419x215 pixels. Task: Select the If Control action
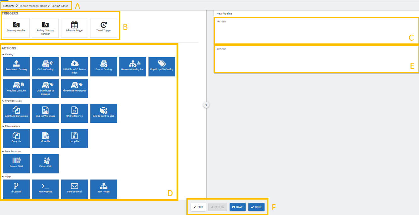16,189
